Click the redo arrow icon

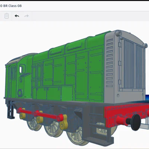pyautogui.click(x=26, y=16)
